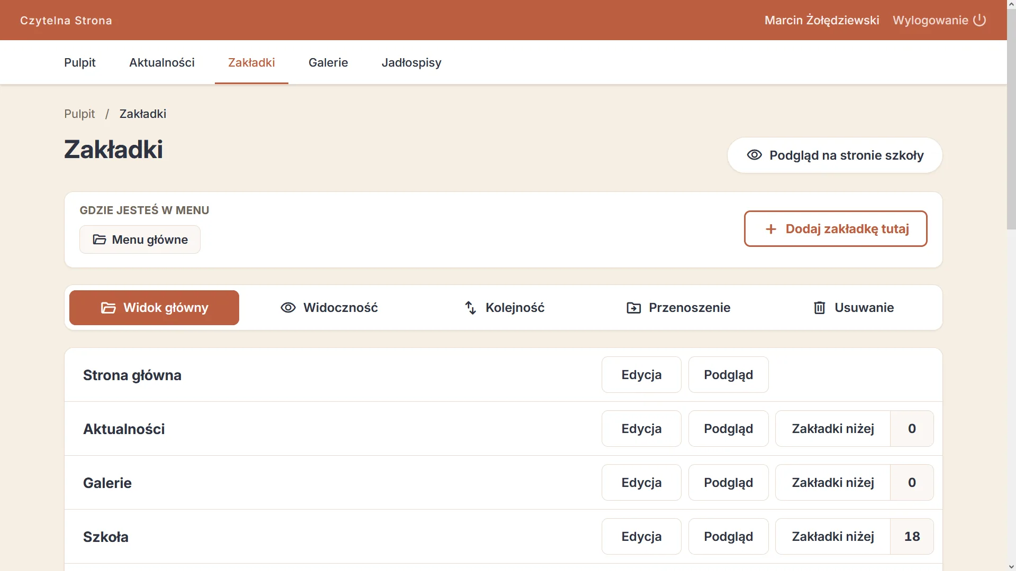Click the plus icon in Dodaj zakładkę tutaj
Viewport: 1016px width, 571px height.
click(771, 229)
